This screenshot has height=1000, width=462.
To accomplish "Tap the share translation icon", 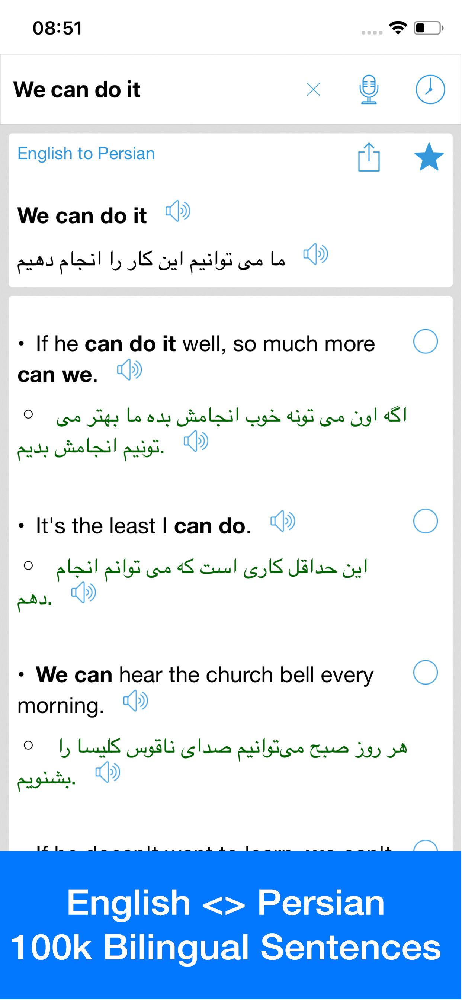I will [x=368, y=157].
